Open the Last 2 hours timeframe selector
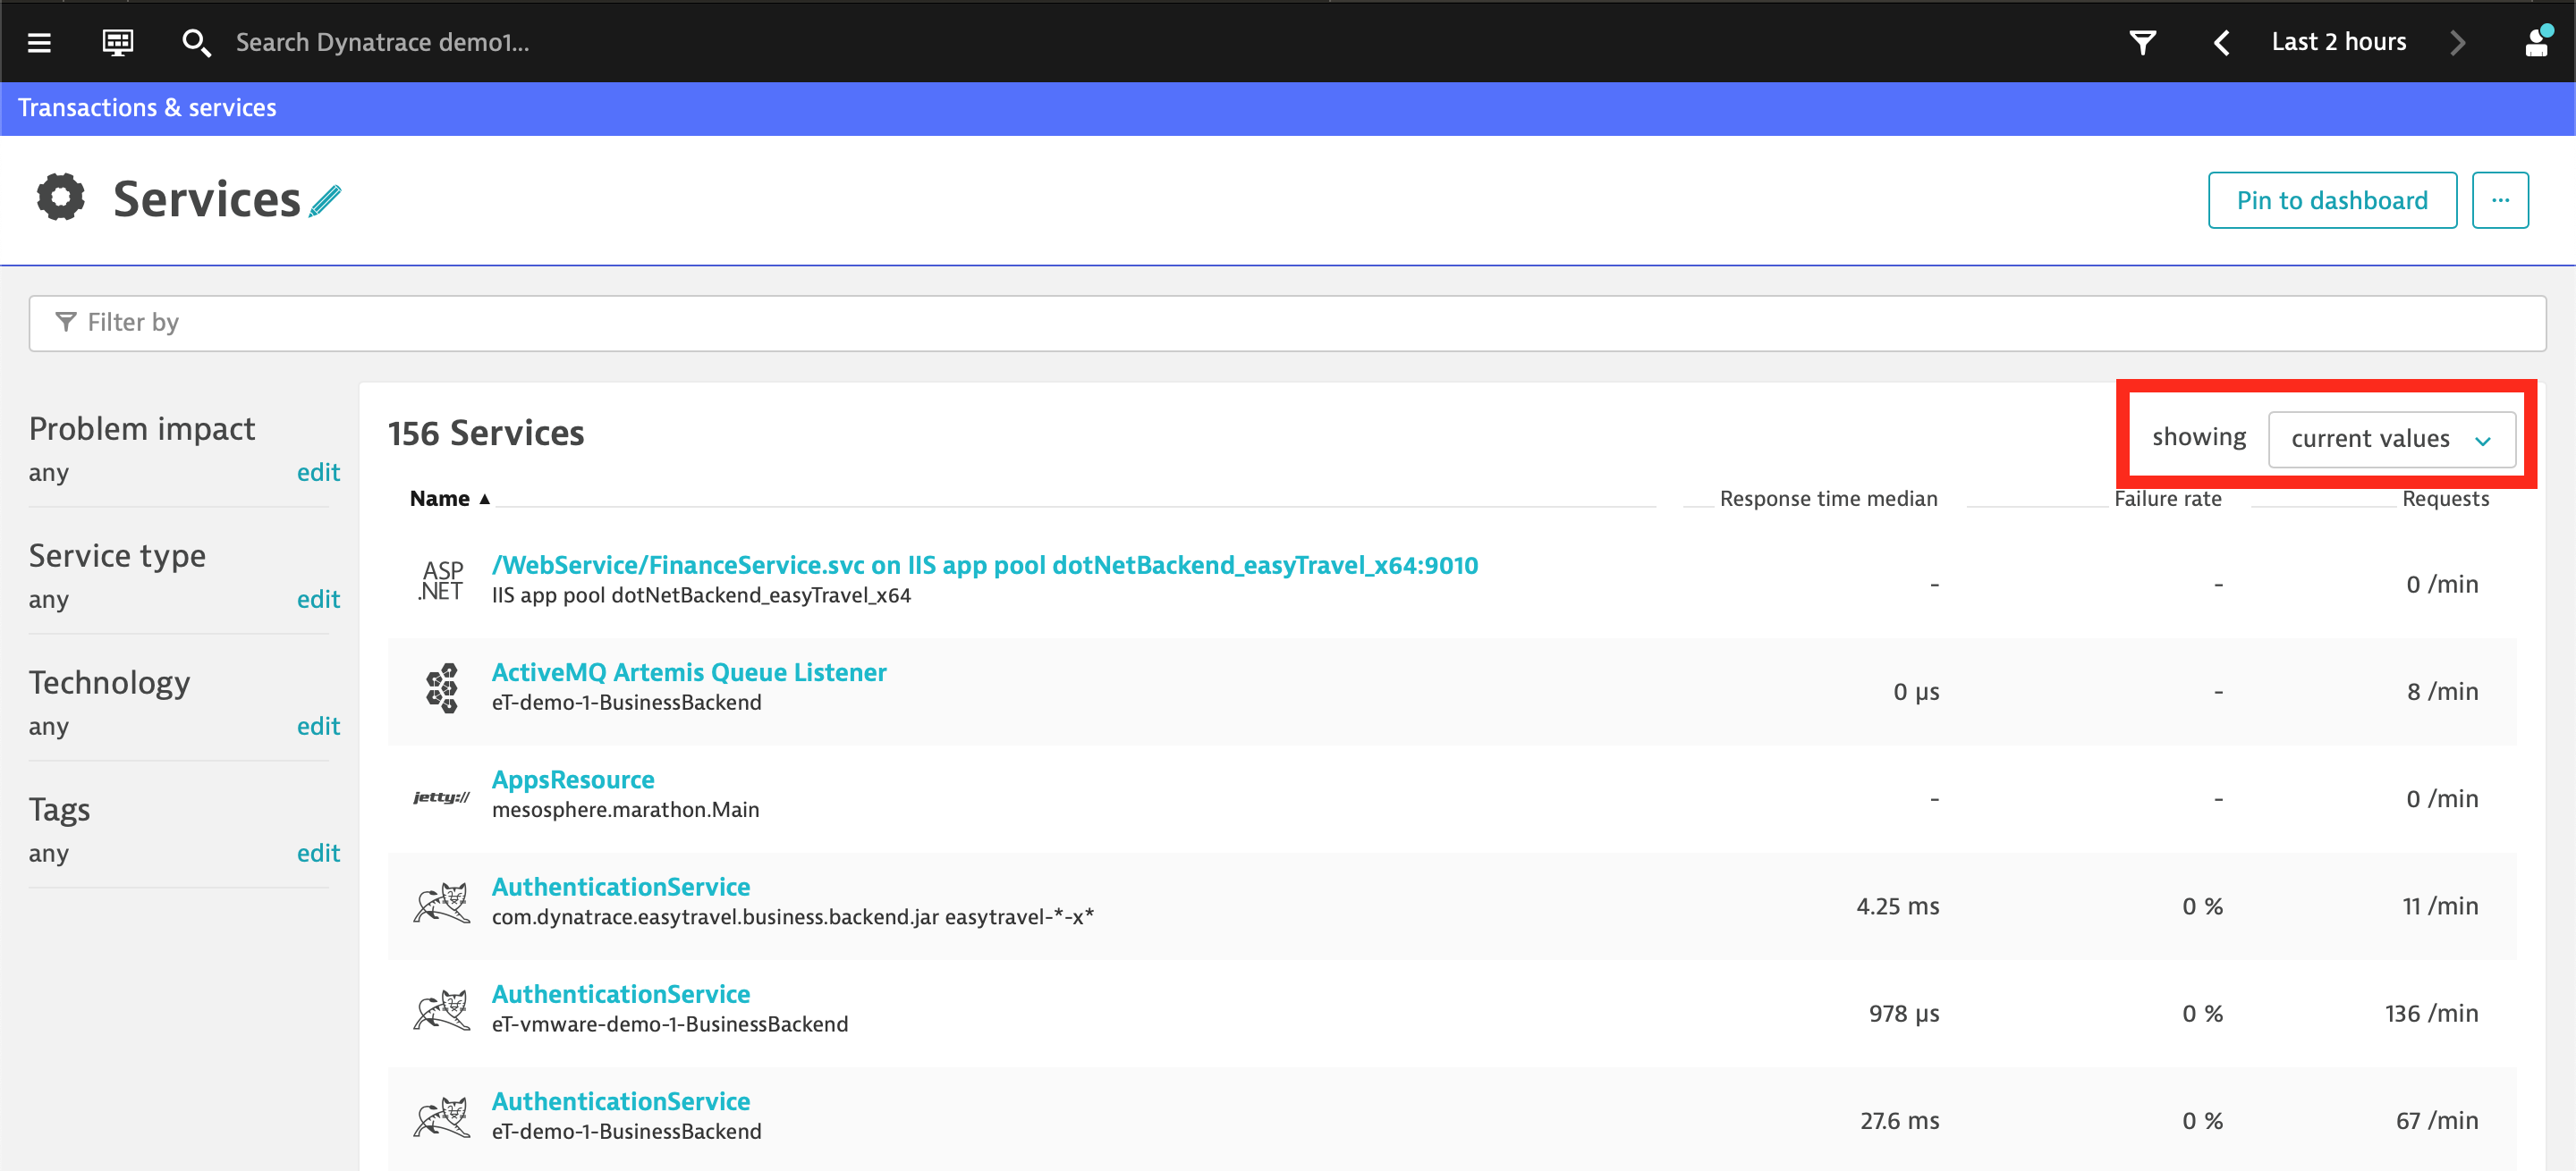Viewport: 2576px width, 1171px height. (x=2338, y=42)
